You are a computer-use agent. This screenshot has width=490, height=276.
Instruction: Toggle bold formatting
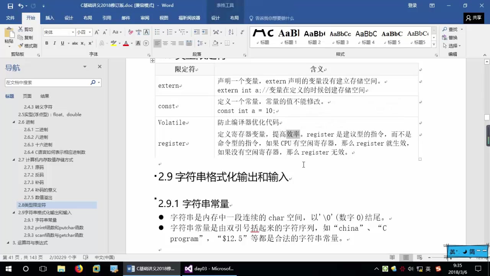[46, 43]
